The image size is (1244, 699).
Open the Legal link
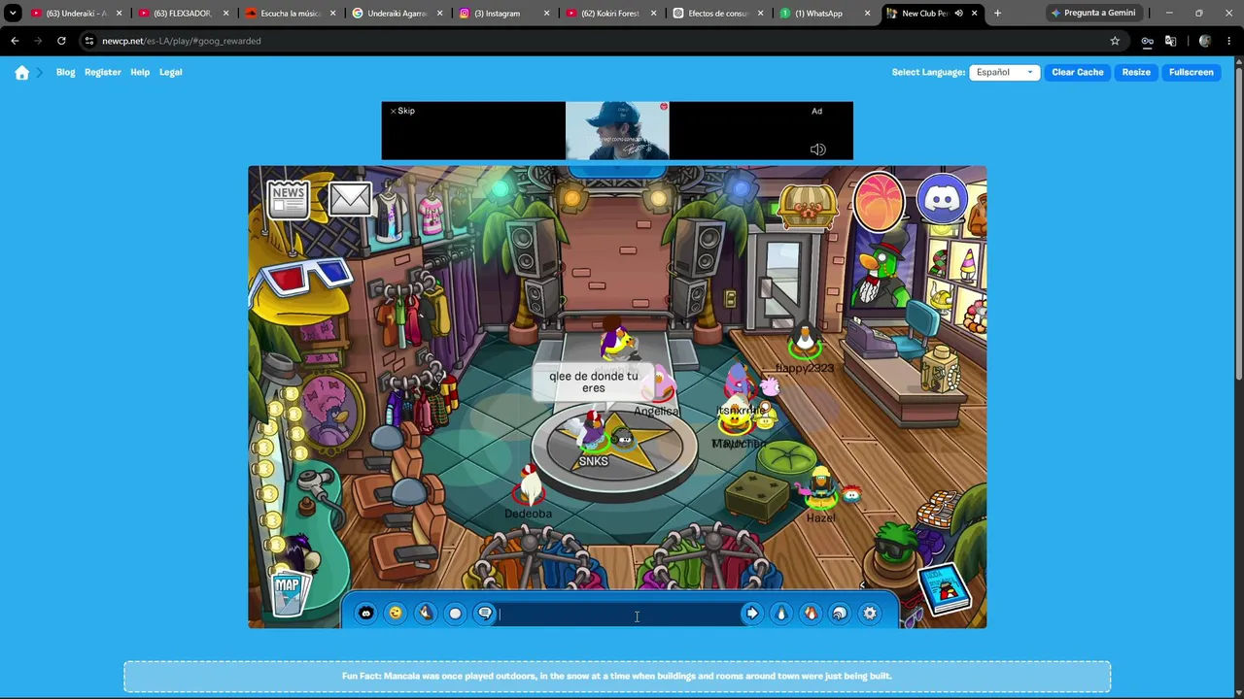[171, 72]
